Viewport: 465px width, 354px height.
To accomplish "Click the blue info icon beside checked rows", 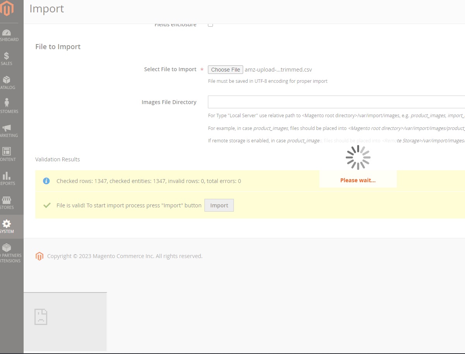I will coord(46,181).
